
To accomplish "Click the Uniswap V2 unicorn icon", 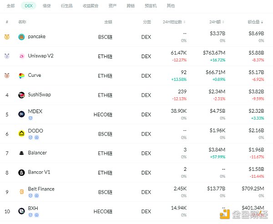I will click(x=21, y=56).
